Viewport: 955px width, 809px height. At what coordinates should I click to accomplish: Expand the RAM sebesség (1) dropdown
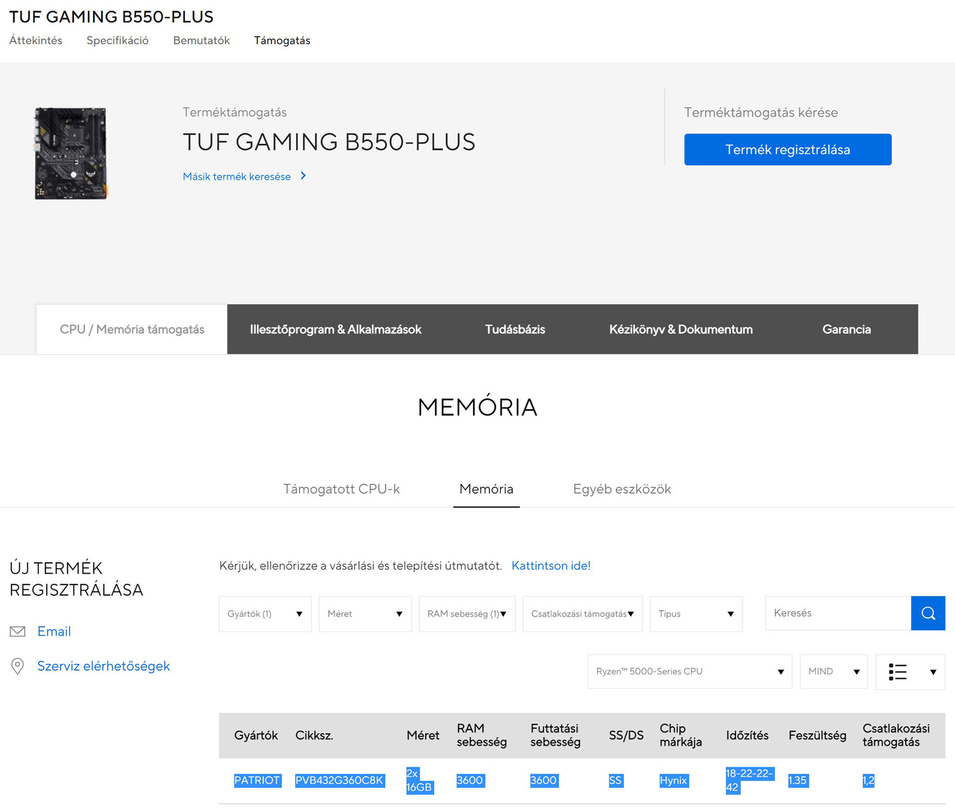tap(467, 613)
